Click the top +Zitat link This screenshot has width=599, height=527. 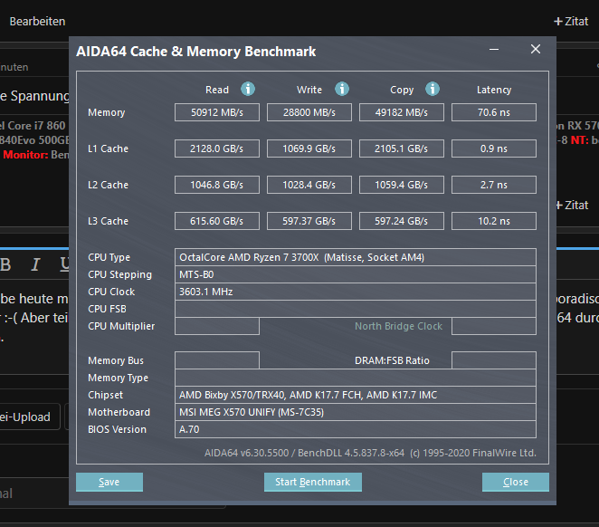tap(571, 22)
